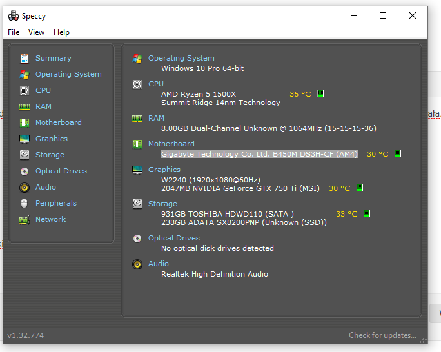
Task: Click the Graphics heading in summary
Action: (164, 170)
